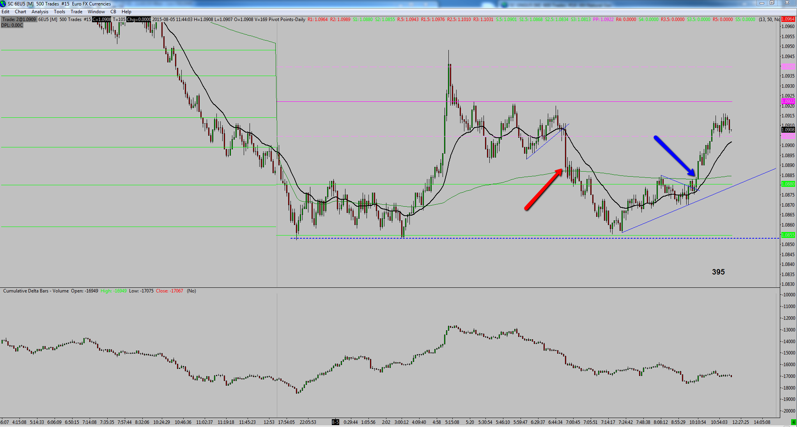This screenshot has width=797, height=427.
Task: Click the Low: -17075 delta value
Action: tap(141, 291)
